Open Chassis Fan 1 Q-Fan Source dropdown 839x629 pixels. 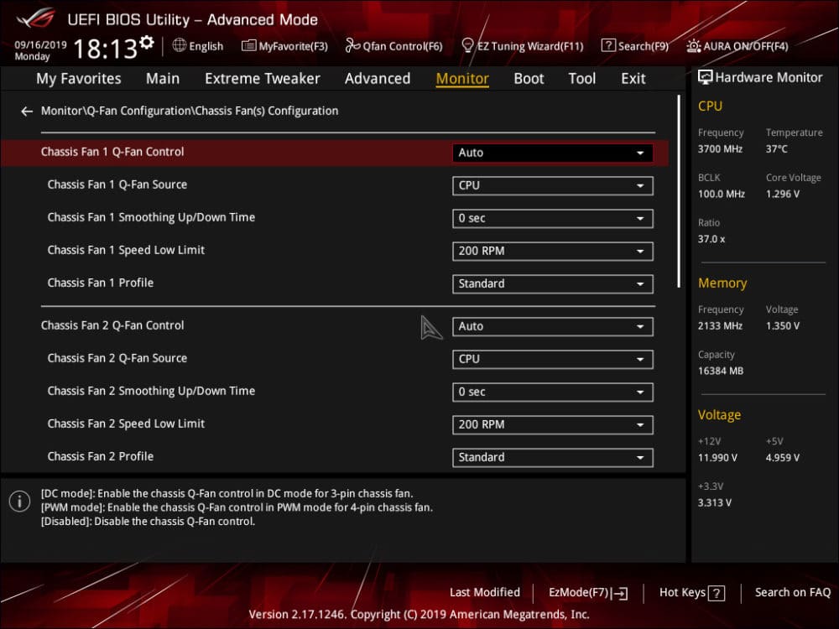[x=552, y=185]
